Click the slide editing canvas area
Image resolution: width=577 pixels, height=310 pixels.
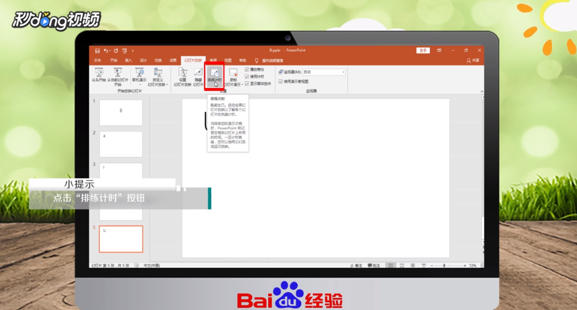pyautogui.click(x=316, y=178)
